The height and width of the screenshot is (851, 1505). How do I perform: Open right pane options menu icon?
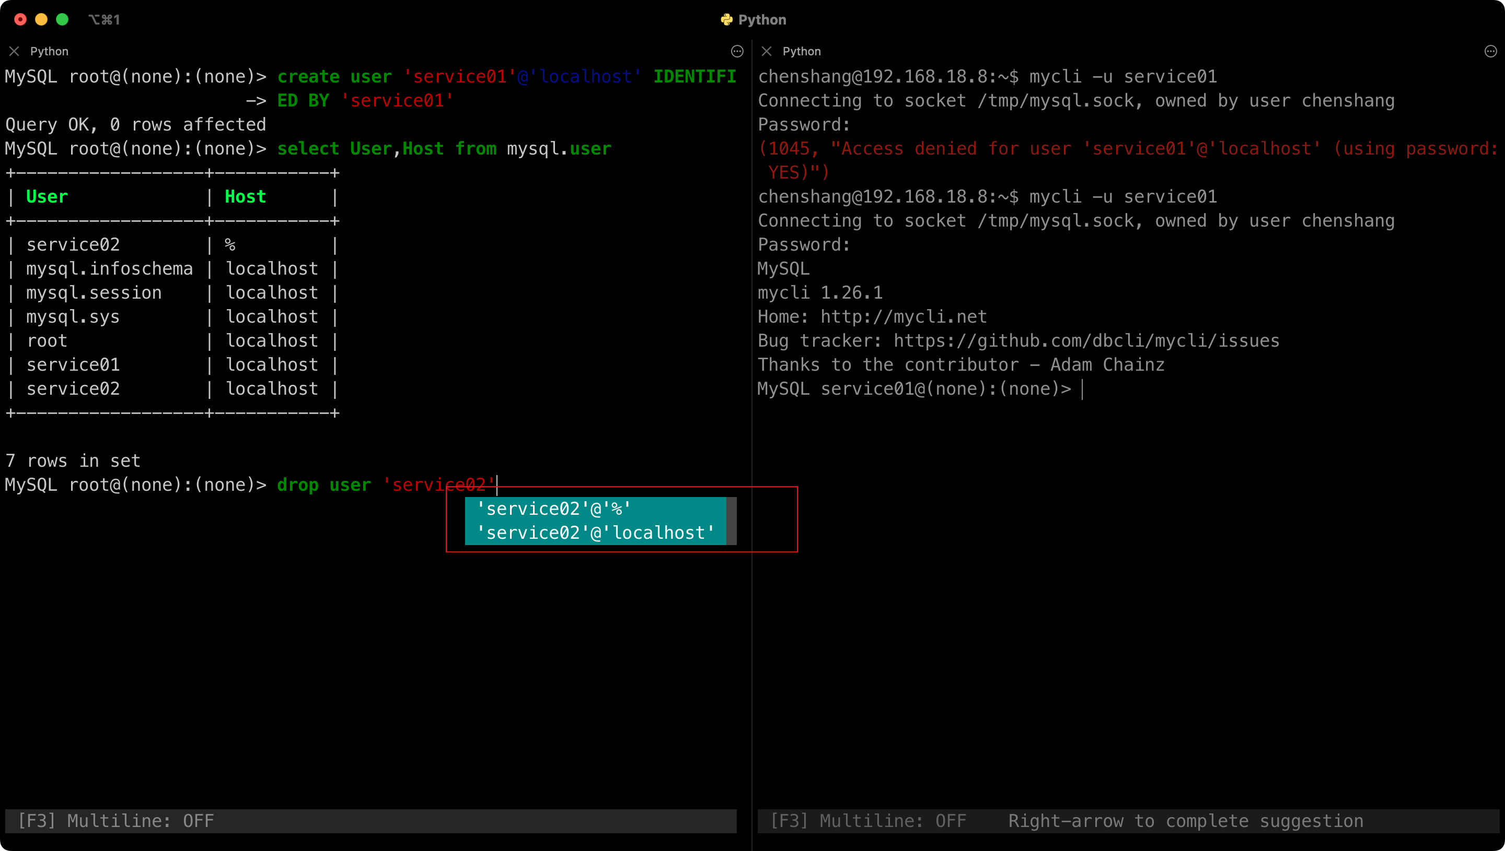click(x=1490, y=52)
